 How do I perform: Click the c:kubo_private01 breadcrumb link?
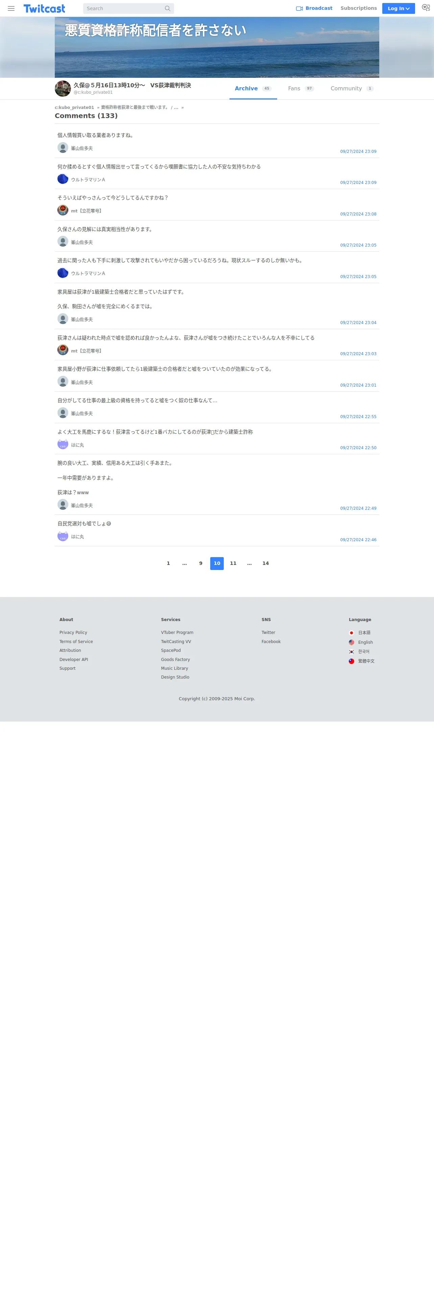pyautogui.click(x=74, y=107)
